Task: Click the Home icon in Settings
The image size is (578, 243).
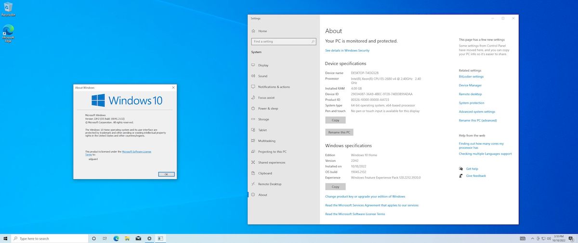Action: pyautogui.click(x=253, y=31)
